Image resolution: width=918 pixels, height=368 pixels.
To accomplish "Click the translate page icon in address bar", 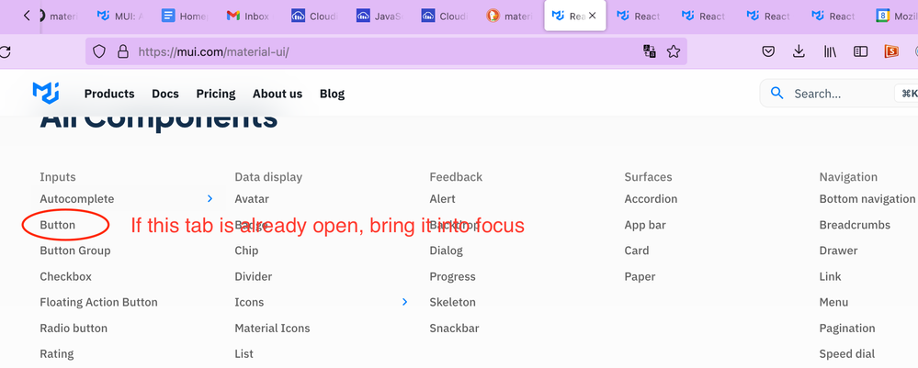I will point(650,51).
